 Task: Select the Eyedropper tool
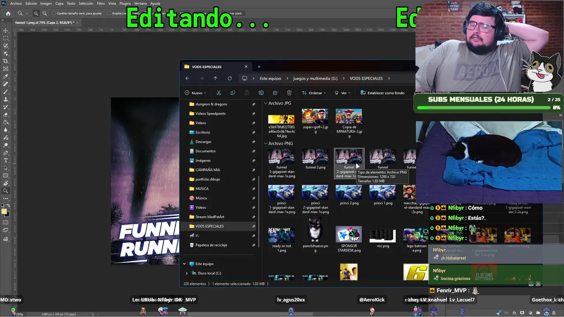(6, 76)
